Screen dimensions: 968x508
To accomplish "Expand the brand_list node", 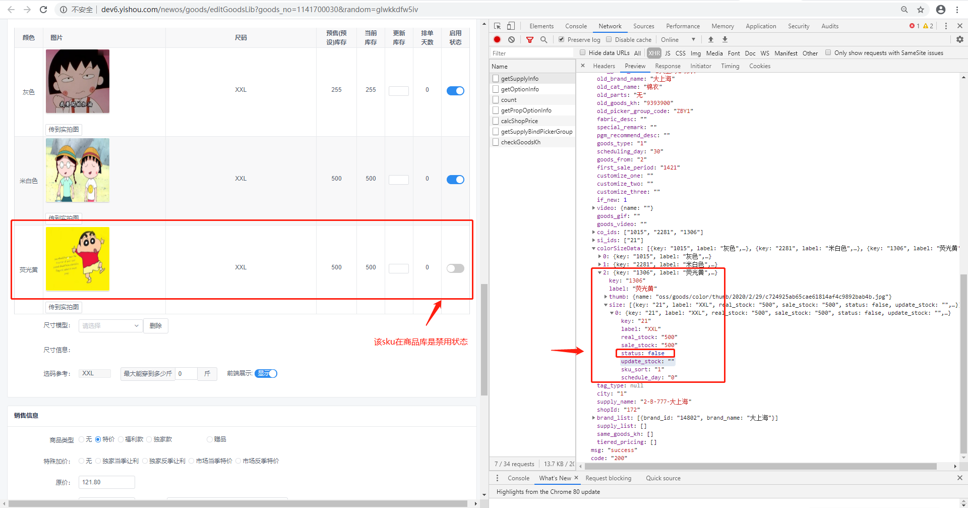I will coord(593,418).
